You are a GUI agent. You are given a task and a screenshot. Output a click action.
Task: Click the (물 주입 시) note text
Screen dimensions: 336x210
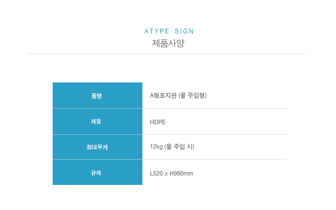[x=179, y=147]
